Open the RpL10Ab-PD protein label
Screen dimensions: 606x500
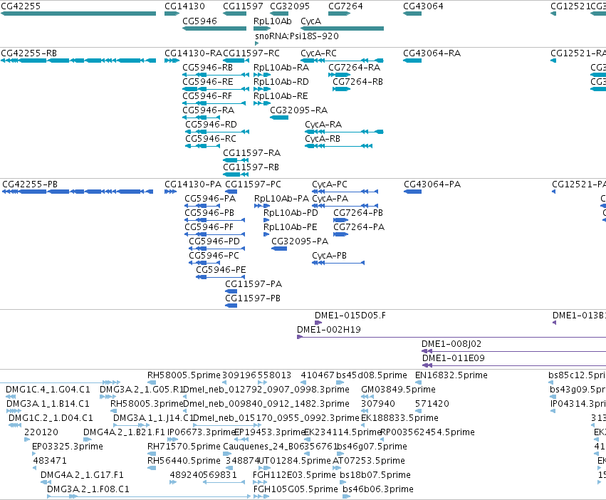(291, 213)
